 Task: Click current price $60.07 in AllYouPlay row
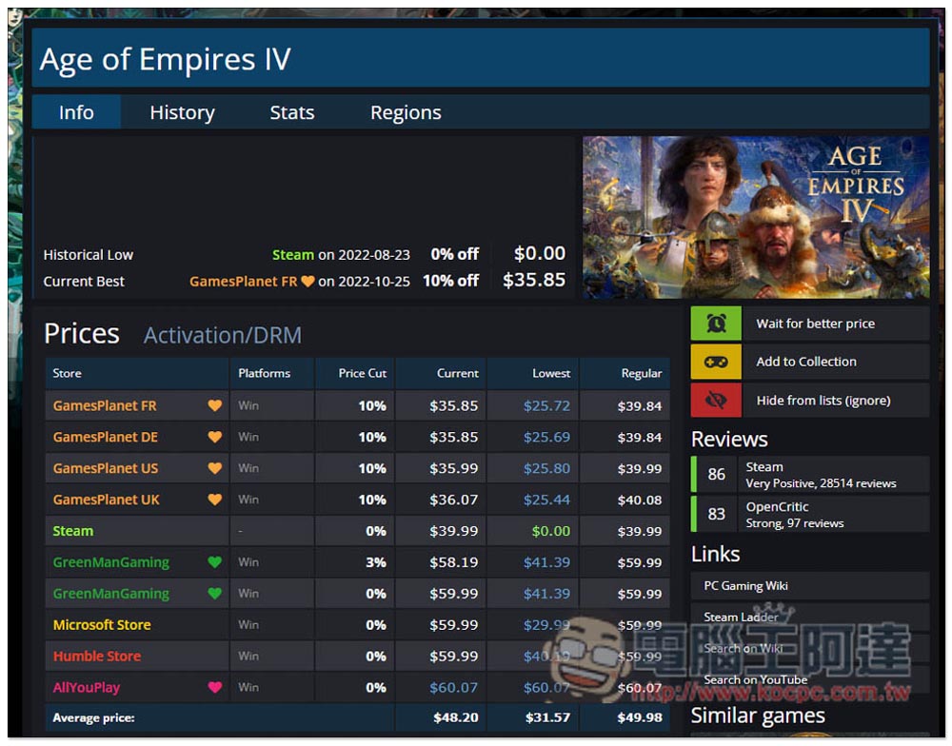pos(453,687)
